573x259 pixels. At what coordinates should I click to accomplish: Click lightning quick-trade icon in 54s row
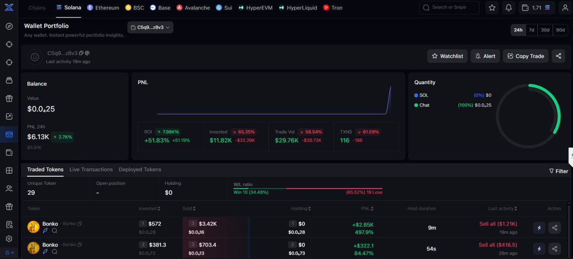tap(539, 249)
